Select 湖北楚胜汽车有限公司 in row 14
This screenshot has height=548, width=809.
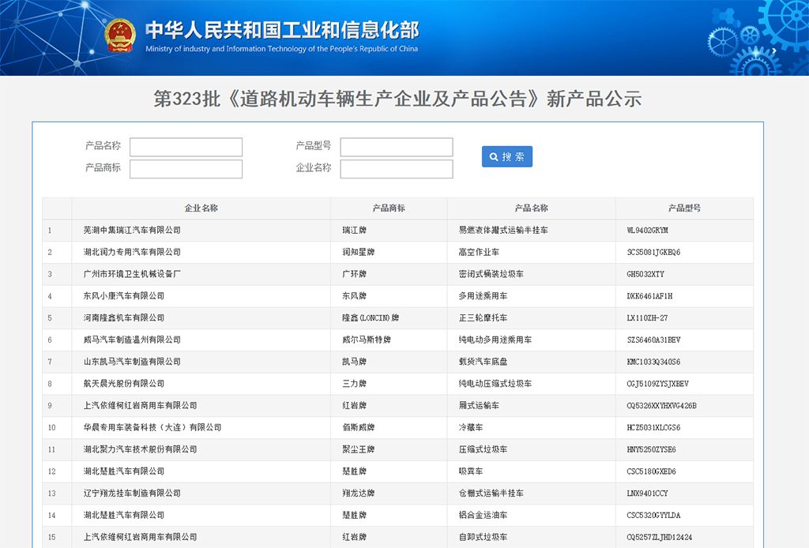[124, 515]
